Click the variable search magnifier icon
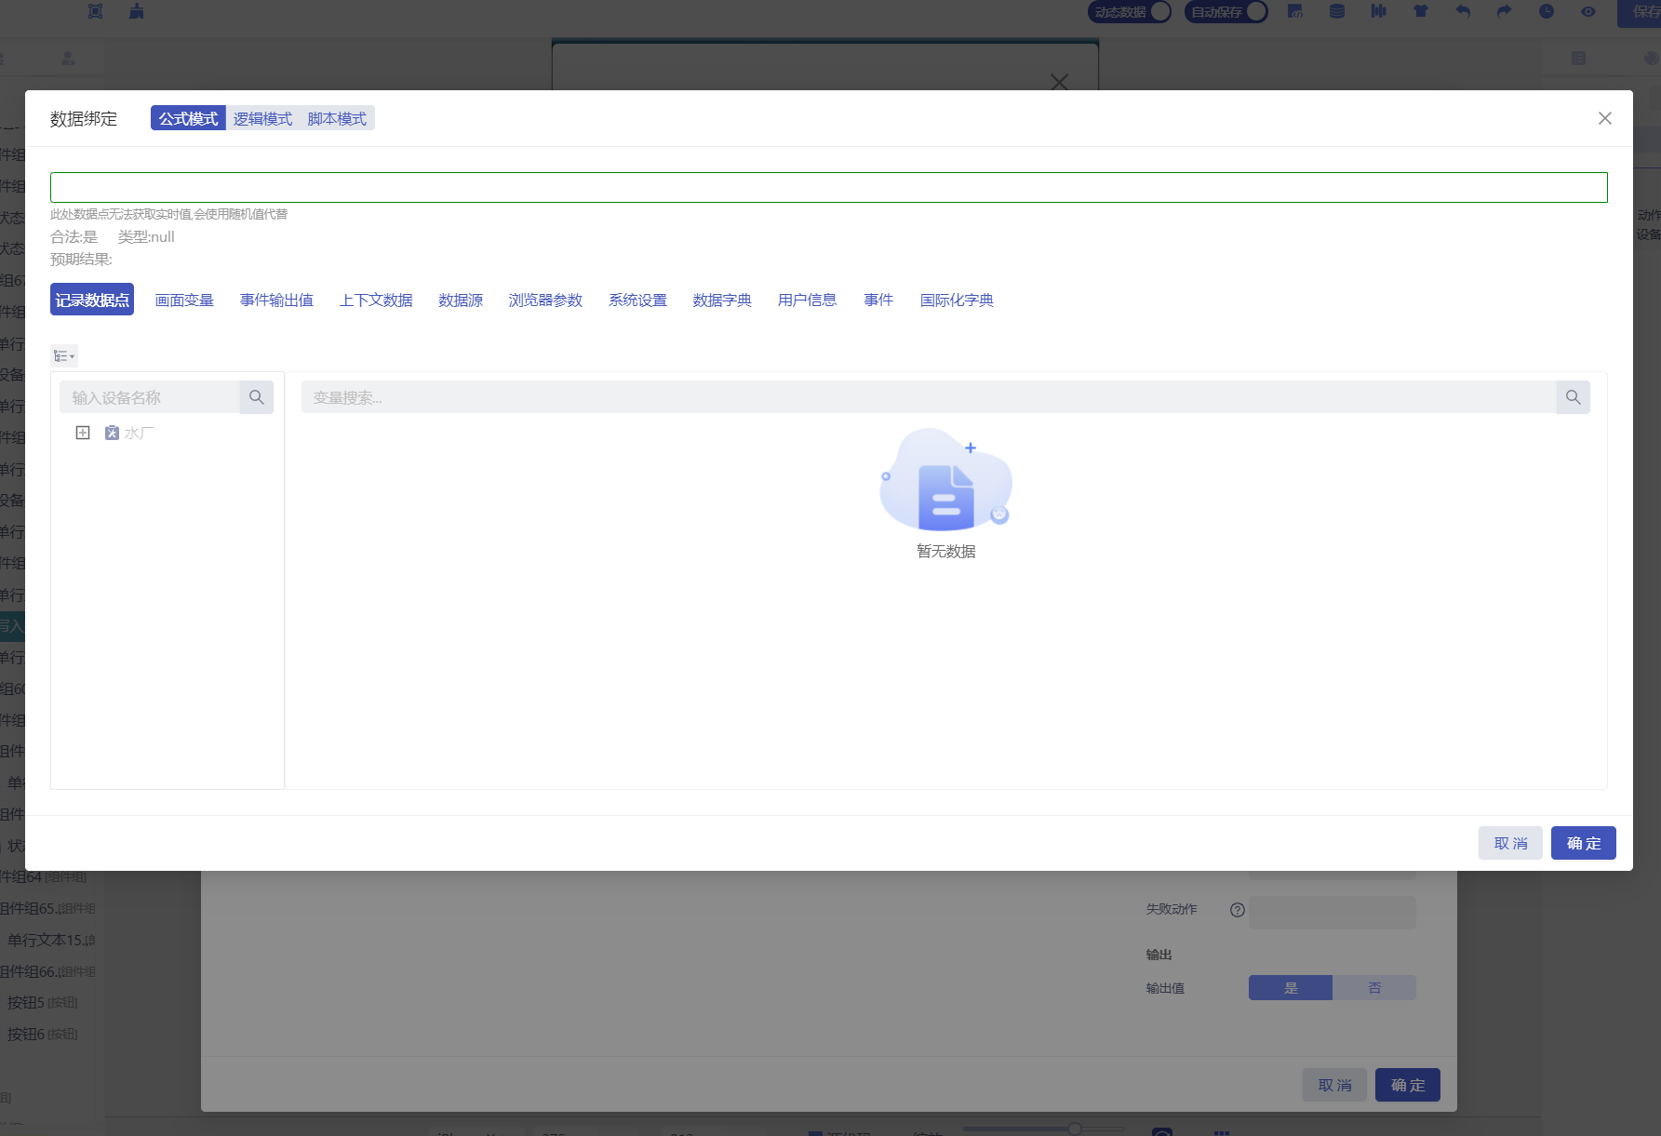 point(1573,397)
